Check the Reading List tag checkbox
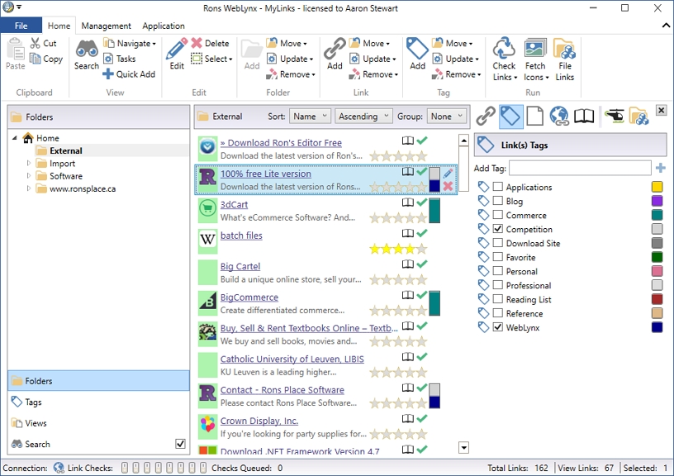The image size is (674, 476). coord(498,299)
